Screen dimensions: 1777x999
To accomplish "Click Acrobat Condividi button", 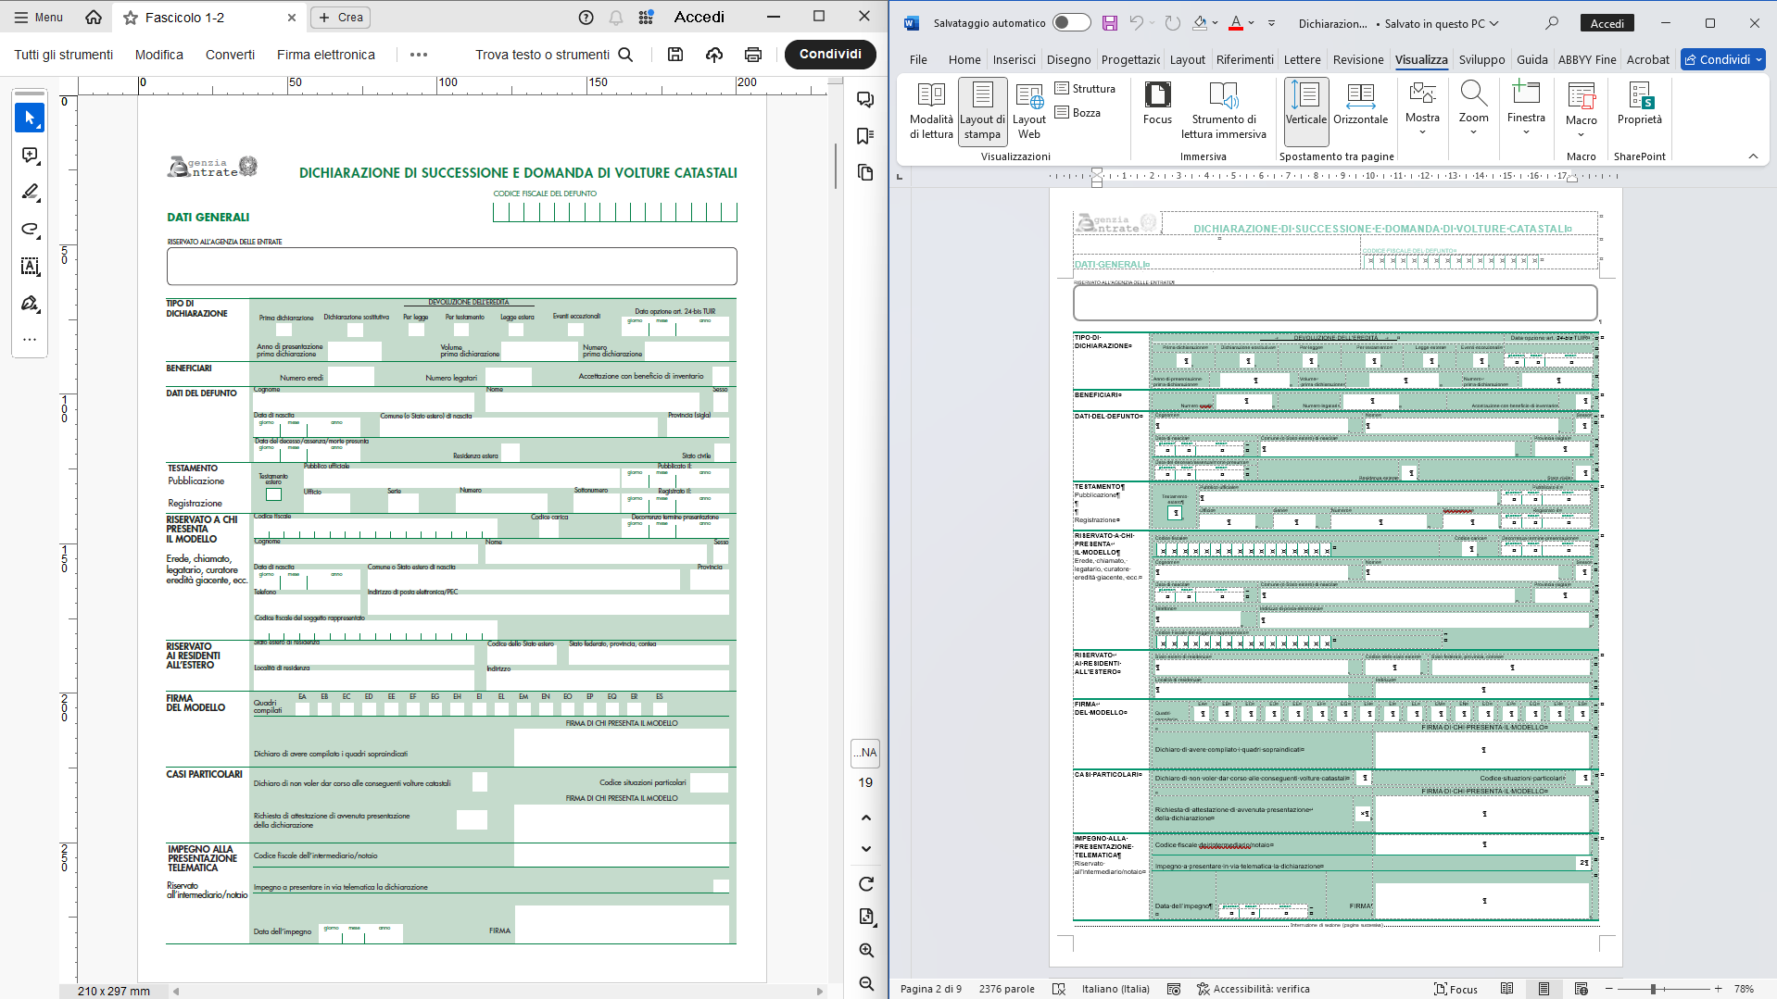I will (x=830, y=54).
